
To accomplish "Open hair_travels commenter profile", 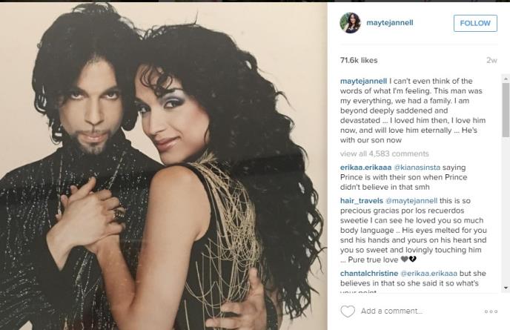I will click(x=361, y=200).
